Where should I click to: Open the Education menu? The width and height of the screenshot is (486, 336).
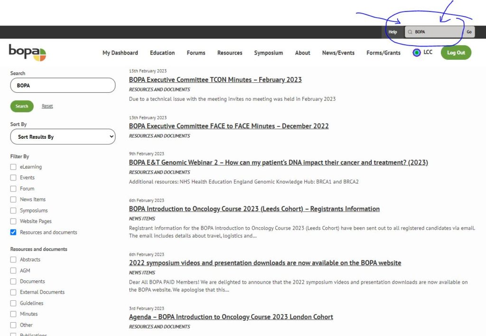tap(162, 53)
